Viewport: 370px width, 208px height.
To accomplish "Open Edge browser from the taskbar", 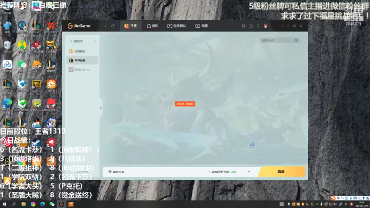I will point(43,204).
